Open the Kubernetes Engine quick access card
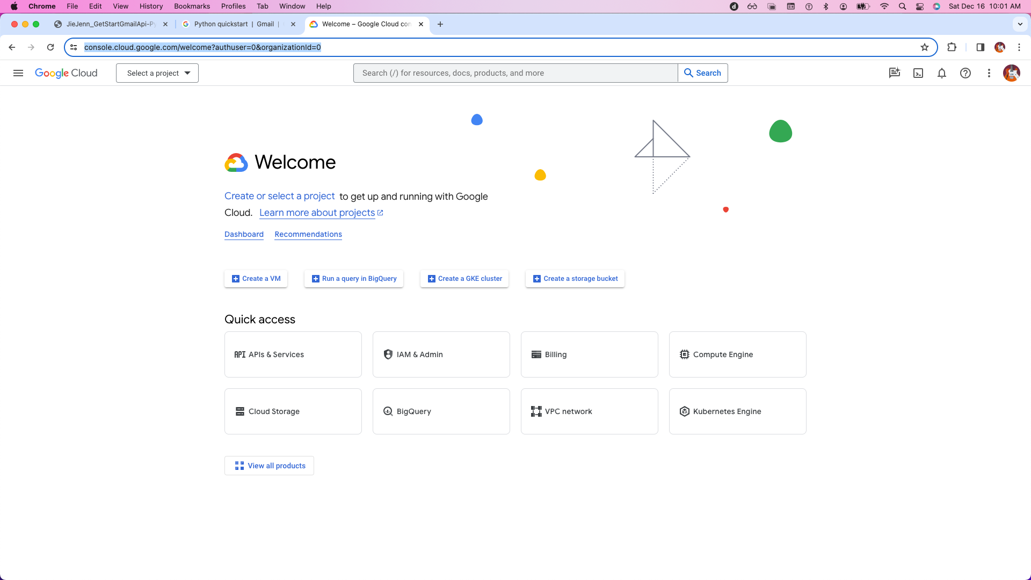This screenshot has width=1031, height=580. point(738,411)
